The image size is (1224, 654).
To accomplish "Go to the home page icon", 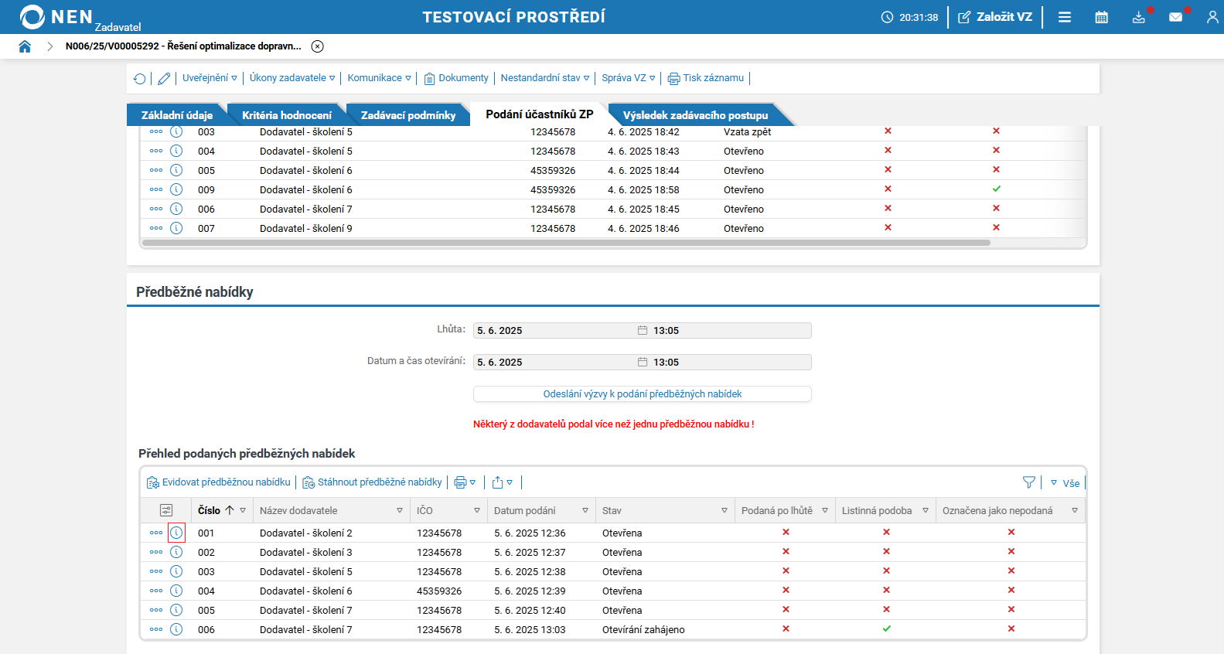I will 25,46.
